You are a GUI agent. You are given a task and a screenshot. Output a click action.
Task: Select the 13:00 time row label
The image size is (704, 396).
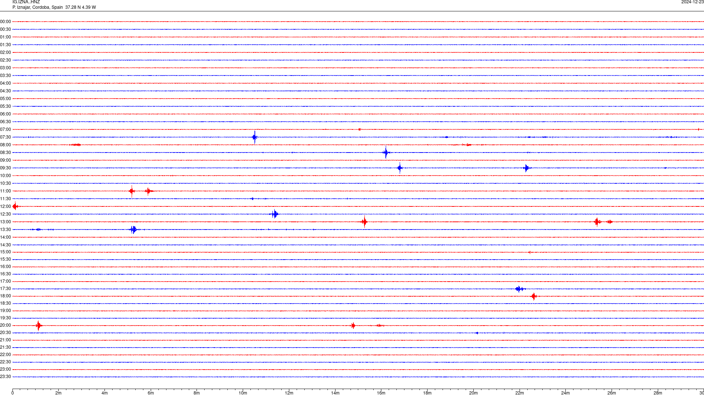point(5,222)
